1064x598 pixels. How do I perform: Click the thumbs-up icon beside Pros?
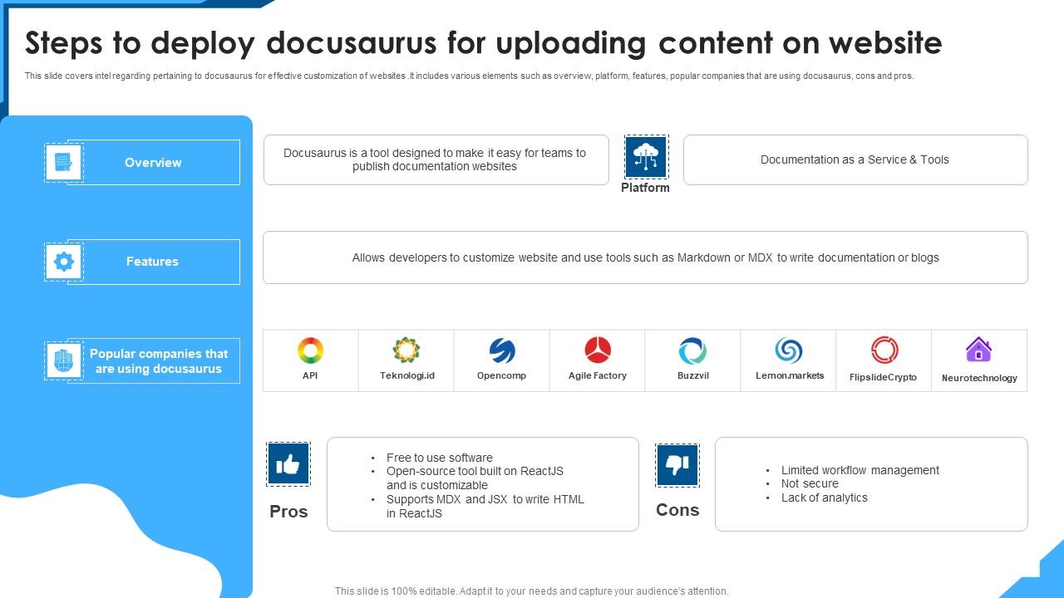288,465
